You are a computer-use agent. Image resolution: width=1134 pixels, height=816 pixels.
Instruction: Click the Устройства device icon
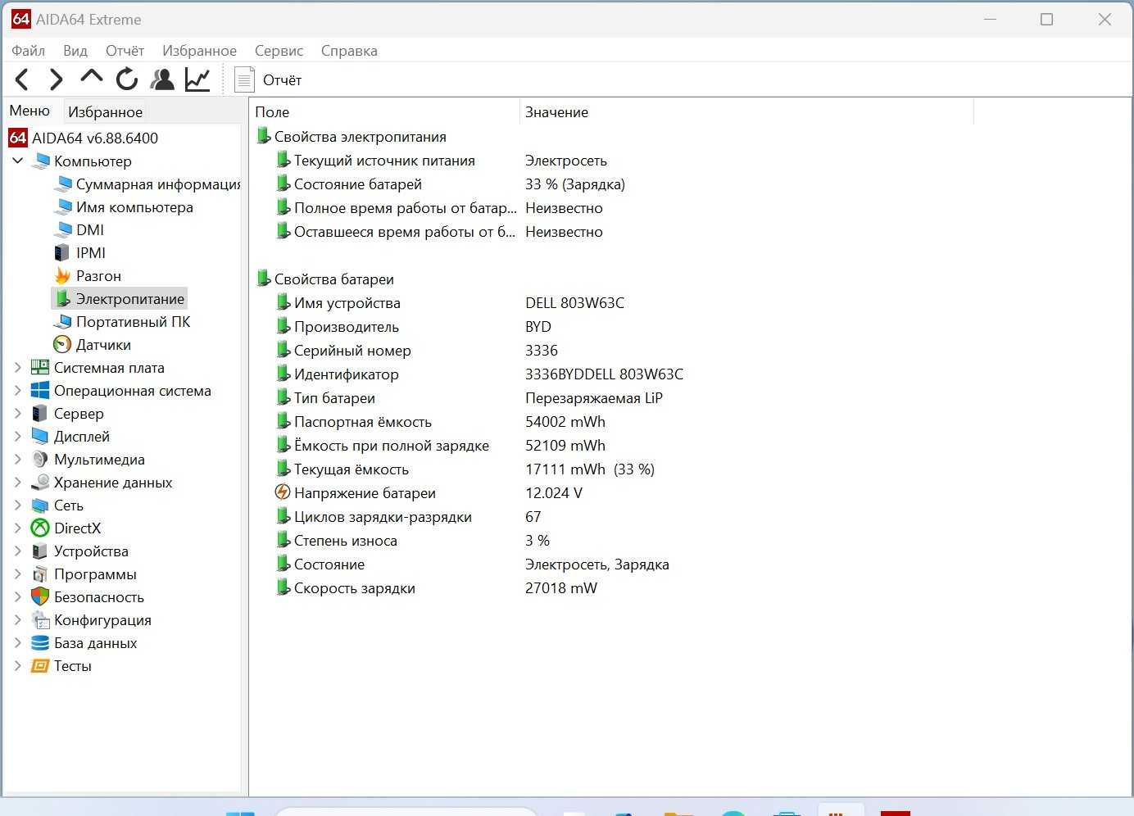pos(40,551)
